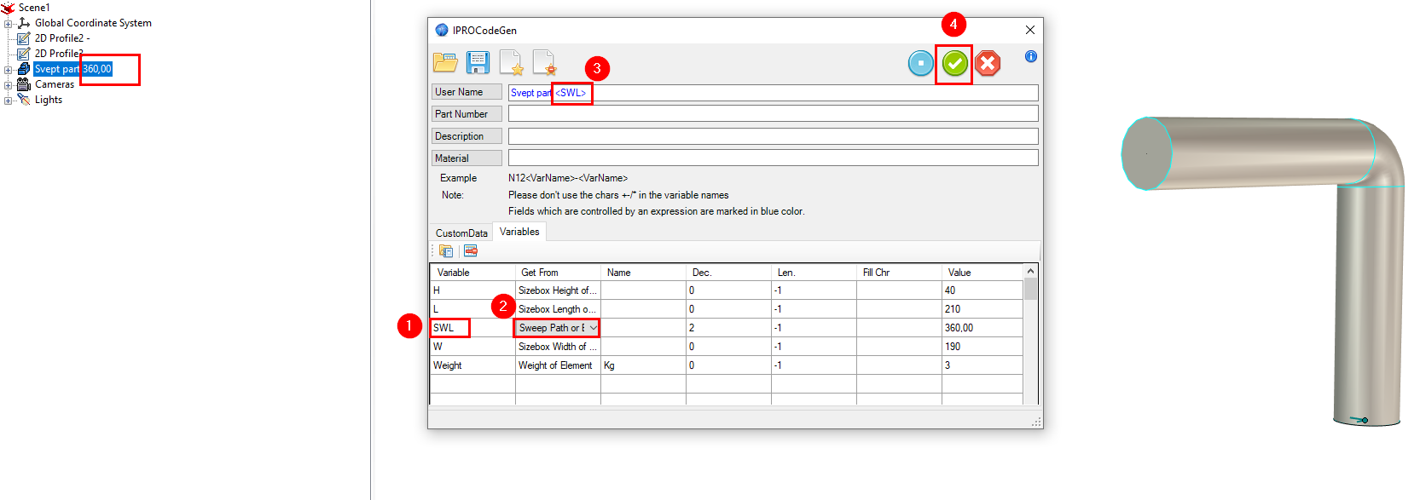Expand the Cameras tree node
The width and height of the screenshot is (1420, 500).
9,85
